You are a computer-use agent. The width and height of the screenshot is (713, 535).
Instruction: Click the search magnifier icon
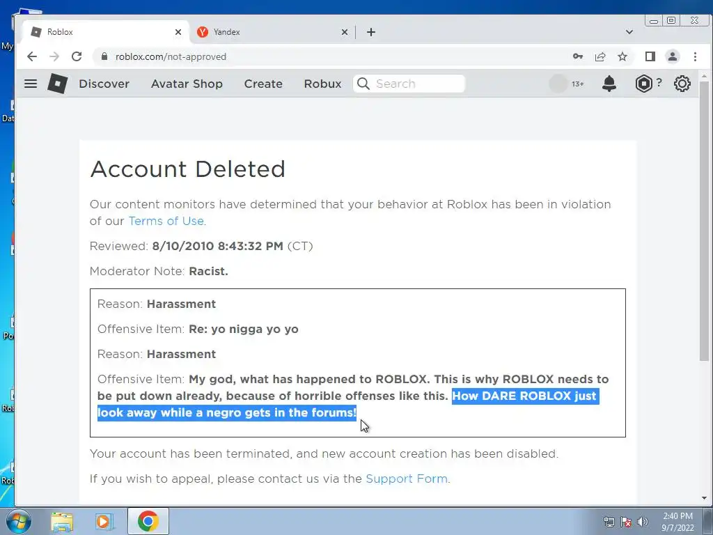(x=363, y=84)
